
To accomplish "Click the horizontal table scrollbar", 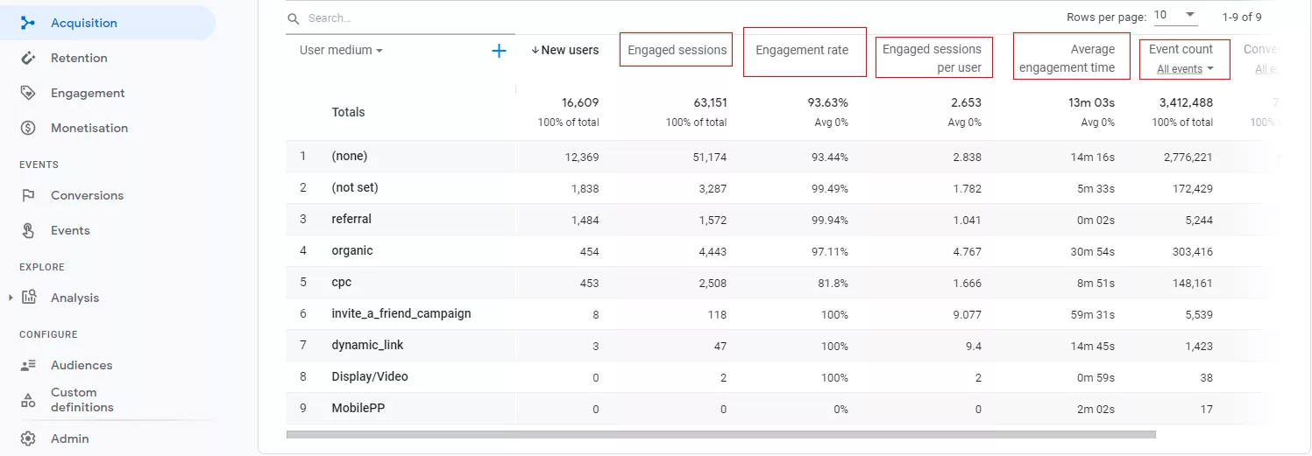I will point(720,433).
